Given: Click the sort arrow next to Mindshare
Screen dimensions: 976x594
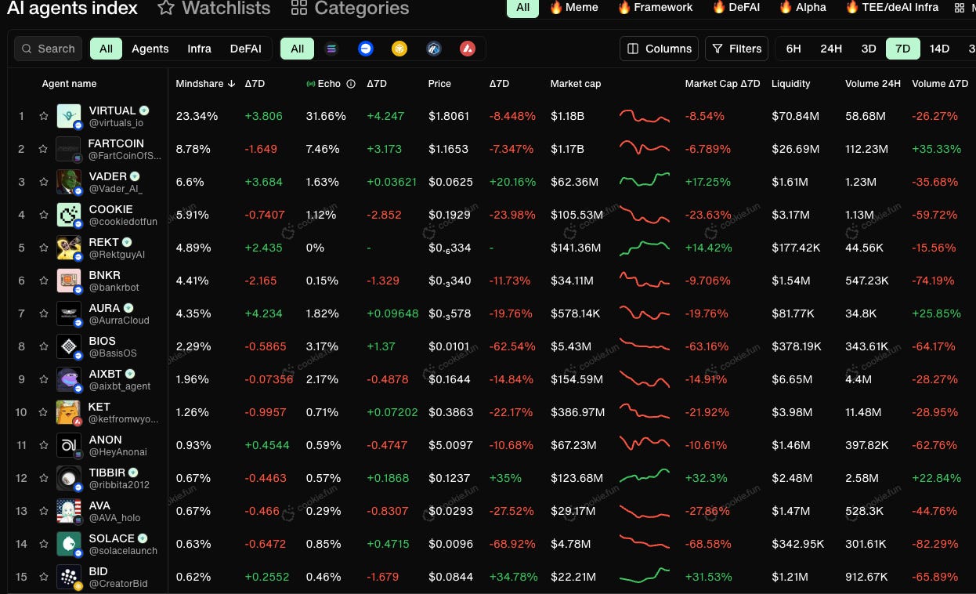Looking at the screenshot, I should tap(231, 84).
